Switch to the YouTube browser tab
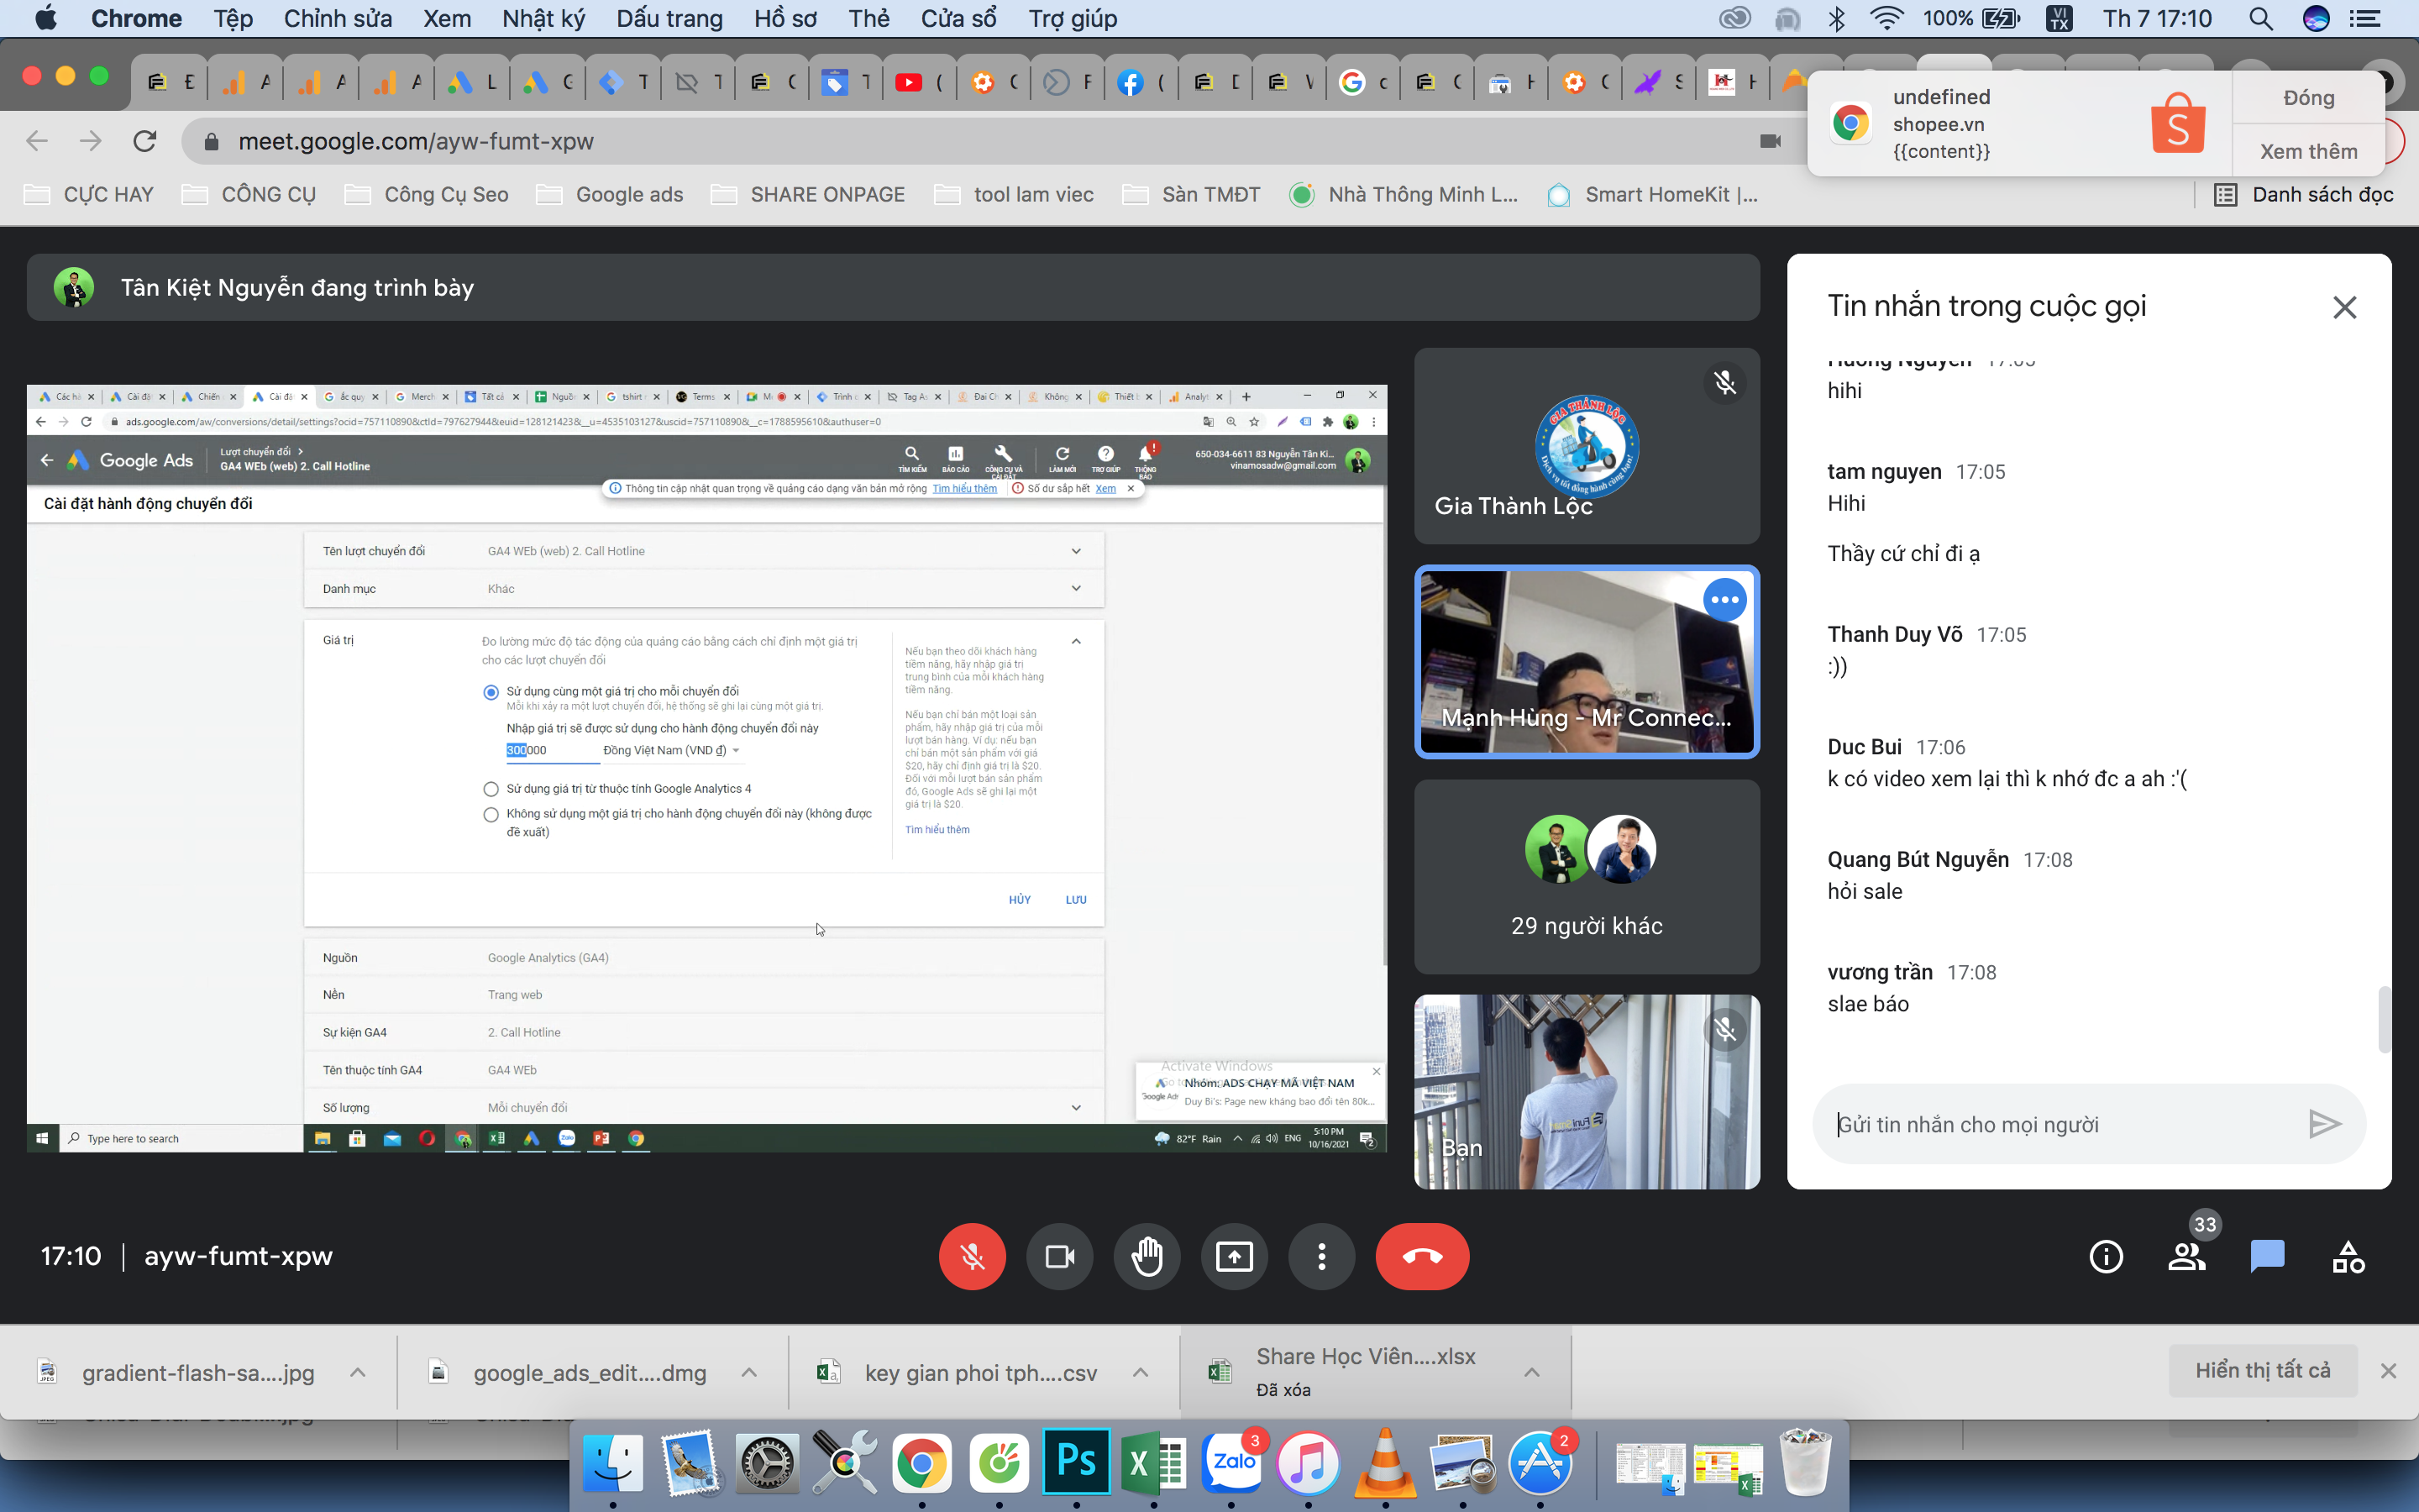 920,82
